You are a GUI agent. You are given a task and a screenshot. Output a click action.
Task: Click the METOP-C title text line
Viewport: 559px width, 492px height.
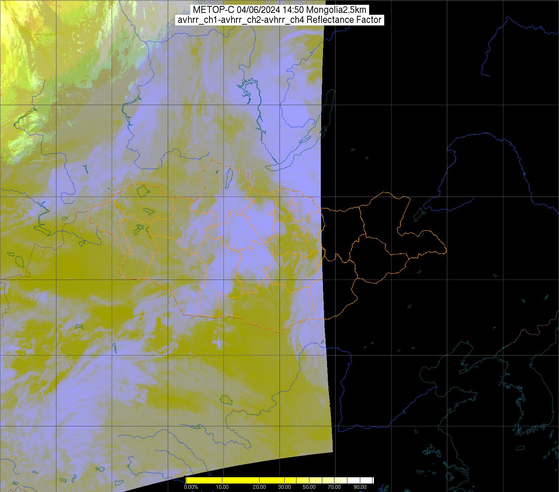[x=279, y=10]
